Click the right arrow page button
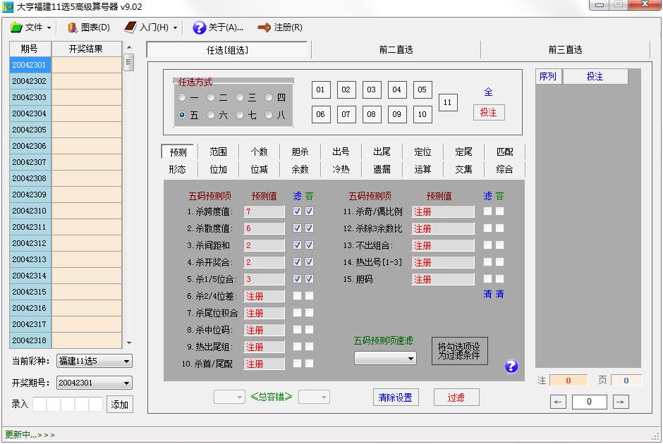663x444 pixels. point(621,402)
